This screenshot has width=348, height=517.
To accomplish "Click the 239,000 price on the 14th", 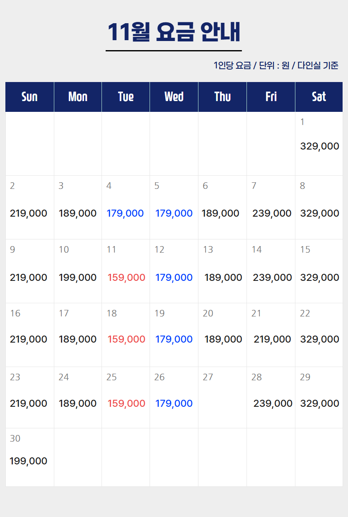I will click(272, 278).
